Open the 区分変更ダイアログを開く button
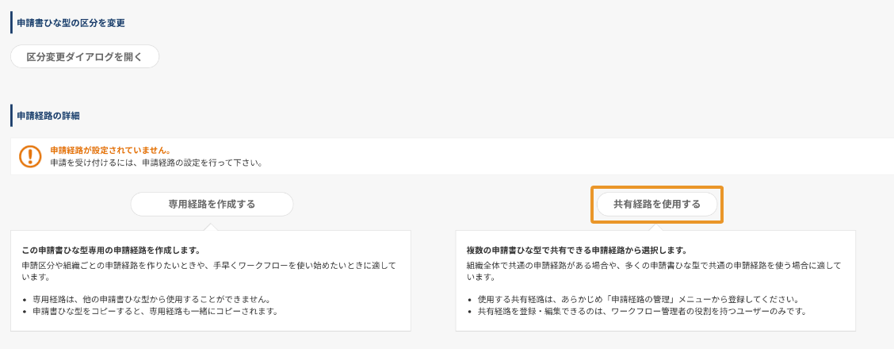Image resolution: width=894 pixels, height=349 pixels. coord(85,57)
